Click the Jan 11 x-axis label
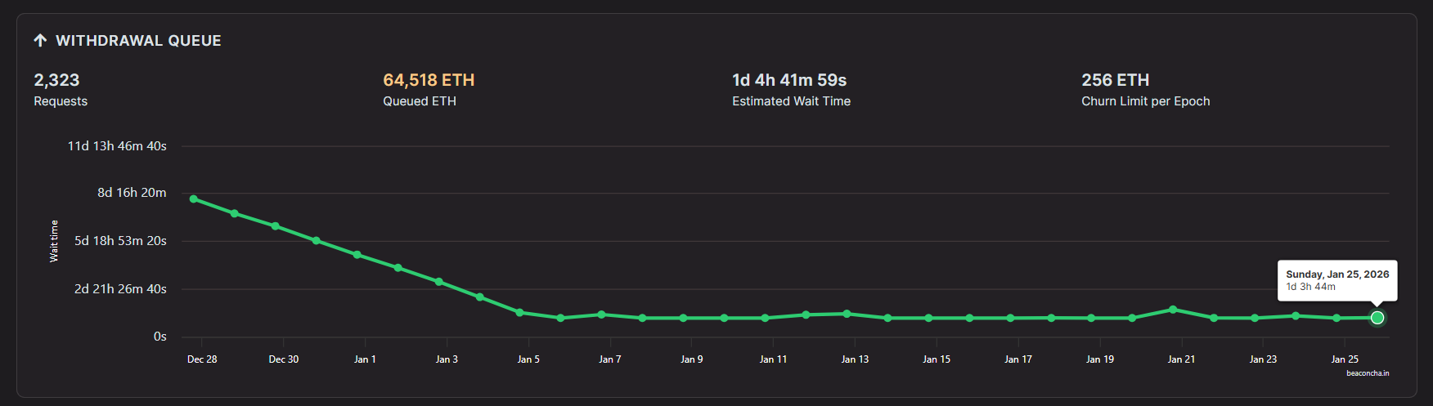The image size is (1433, 406). [773, 359]
